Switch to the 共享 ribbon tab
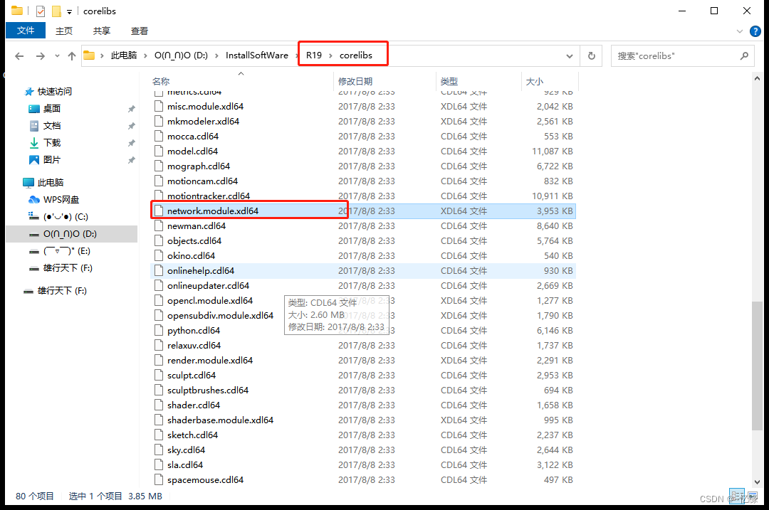Viewport: 769px width, 510px height. pos(102,31)
